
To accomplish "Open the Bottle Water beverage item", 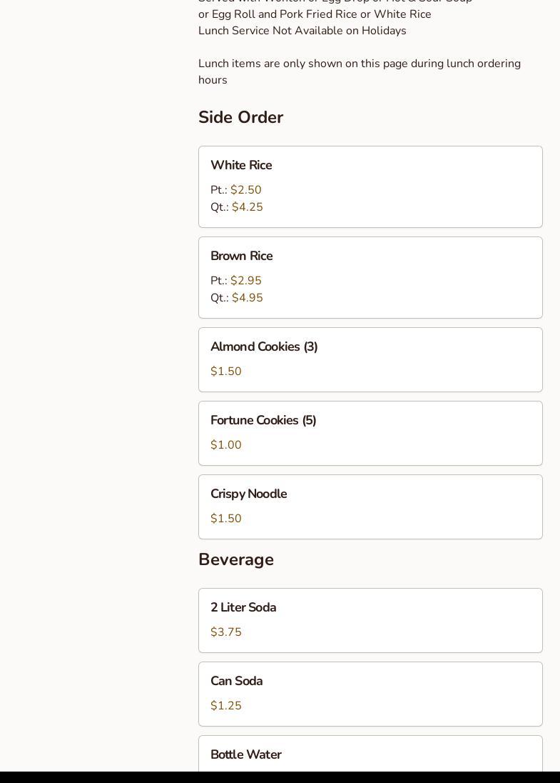I will click(245, 755).
